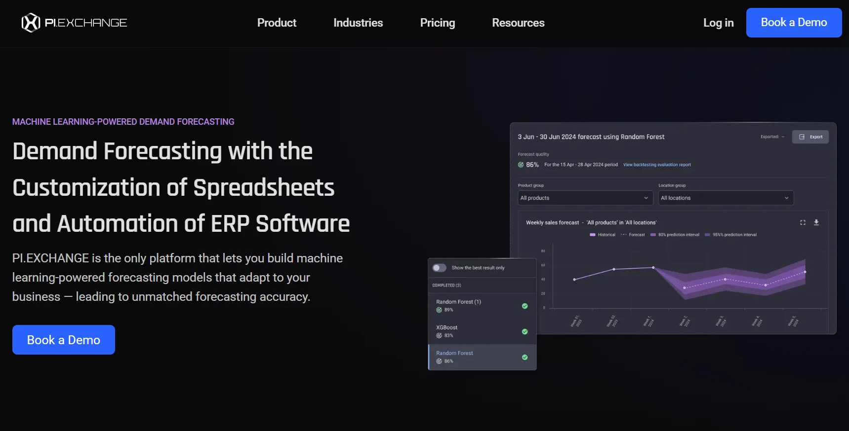Click the Historical legend color swatch
This screenshot has width=849, height=431.
tap(592, 235)
